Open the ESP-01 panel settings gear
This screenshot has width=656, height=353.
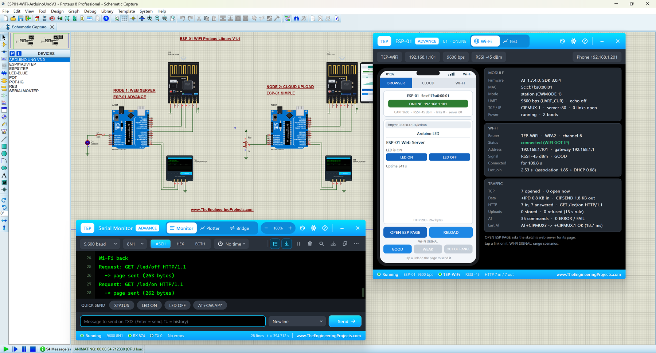[x=574, y=41]
